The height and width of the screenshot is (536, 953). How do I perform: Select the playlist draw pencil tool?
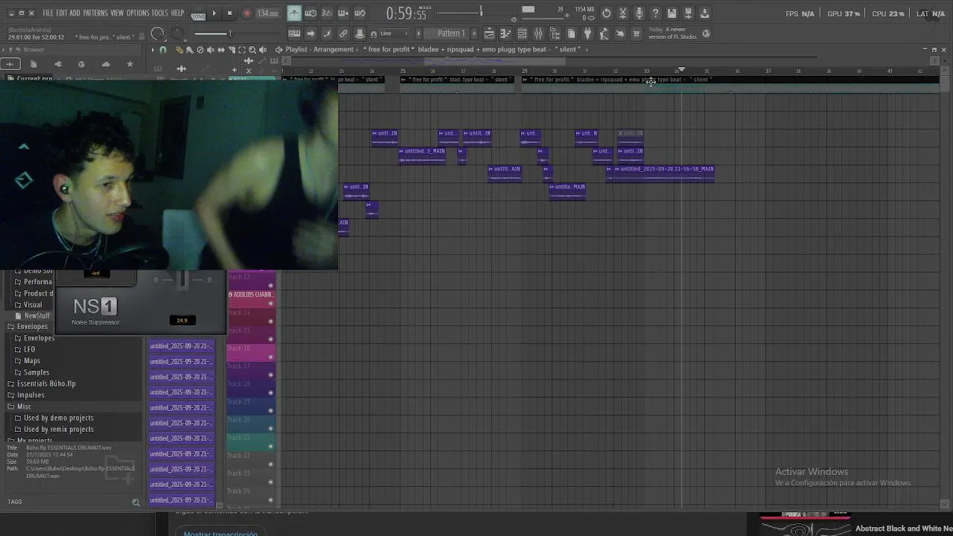click(179, 49)
